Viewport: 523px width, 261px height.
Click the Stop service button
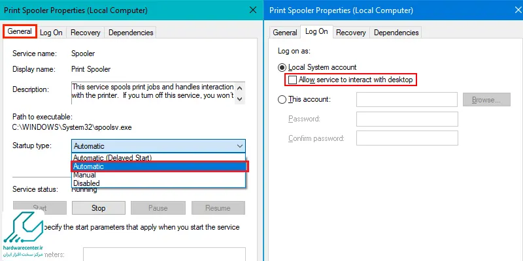coord(99,208)
